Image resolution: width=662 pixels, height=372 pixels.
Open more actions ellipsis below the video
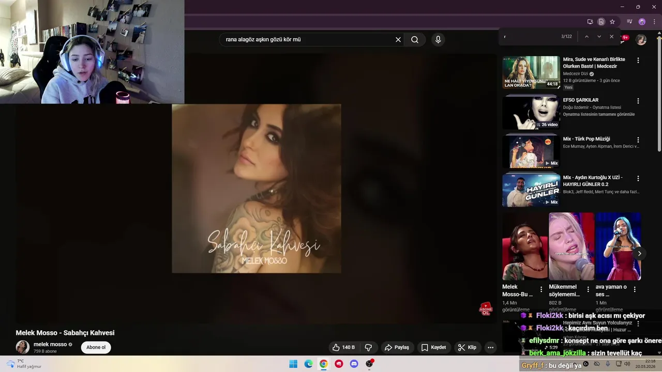(491, 348)
